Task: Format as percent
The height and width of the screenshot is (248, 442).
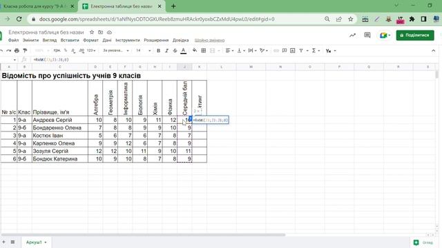Action: (x=66, y=50)
